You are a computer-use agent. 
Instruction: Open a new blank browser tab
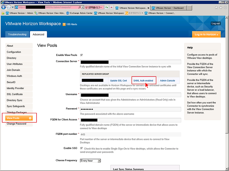pyautogui.click(x=190, y=8)
